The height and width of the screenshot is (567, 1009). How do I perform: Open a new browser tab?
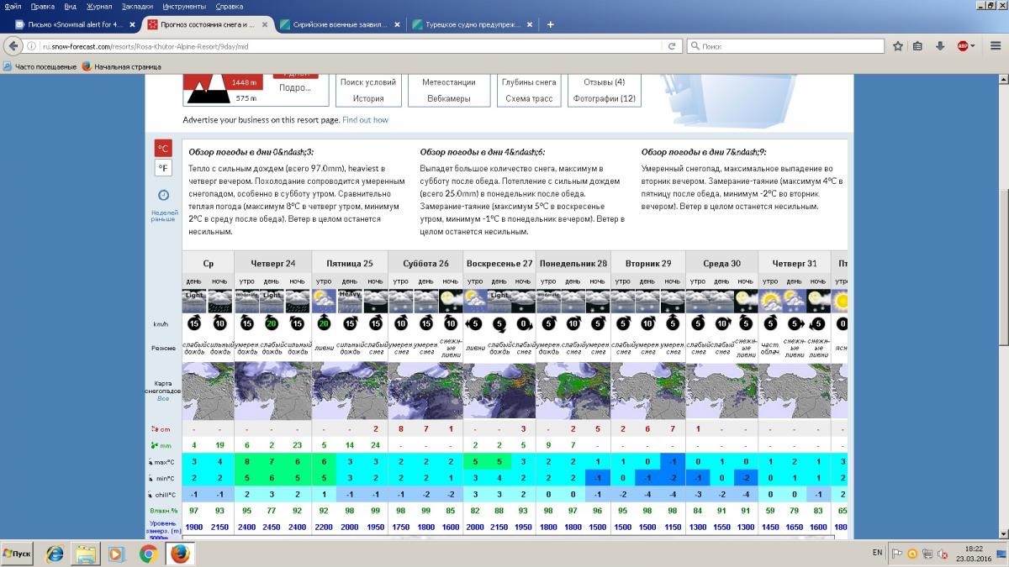tap(551, 24)
